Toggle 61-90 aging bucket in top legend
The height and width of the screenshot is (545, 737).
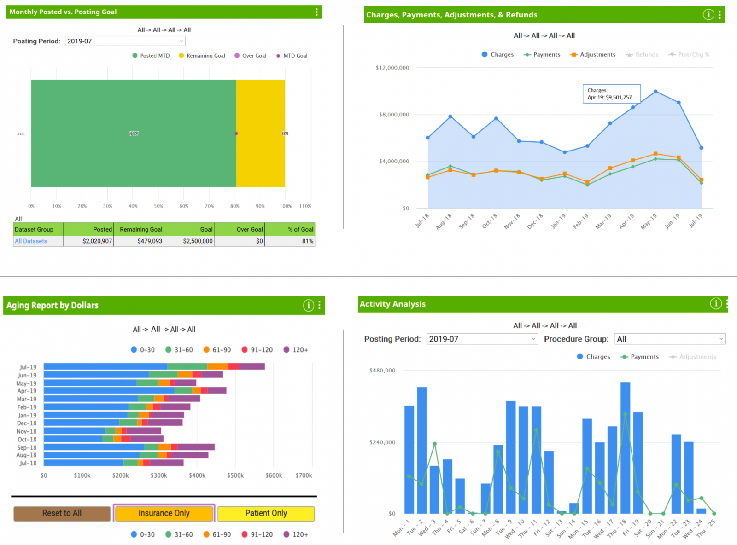click(x=217, y=350)
